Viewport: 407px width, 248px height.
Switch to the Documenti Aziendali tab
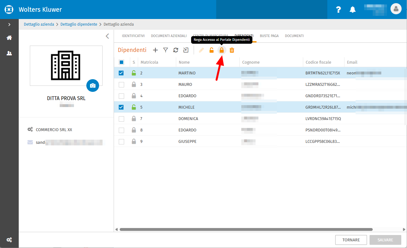pos(169,36)
